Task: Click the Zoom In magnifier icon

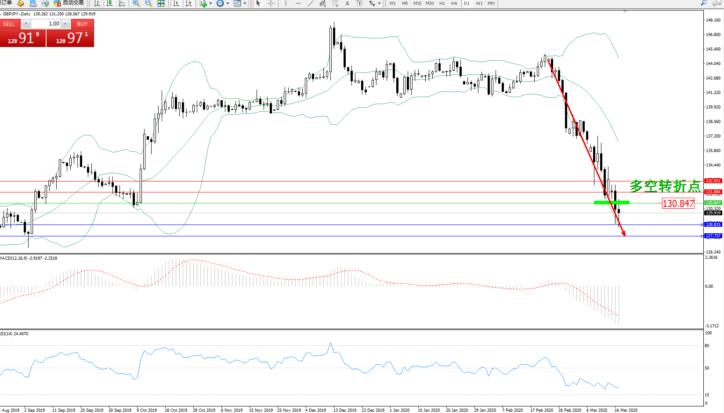Action: pos(136,4)
